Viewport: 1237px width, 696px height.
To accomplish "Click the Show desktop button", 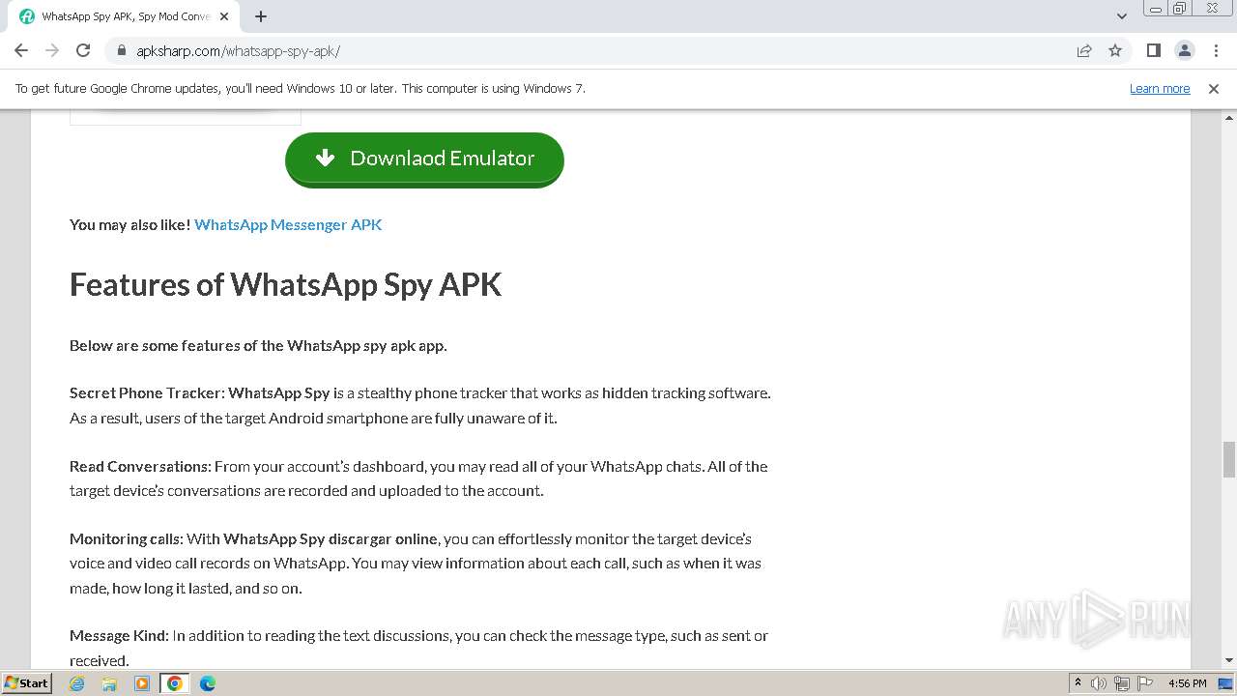I will click(x=1226, y=683).
